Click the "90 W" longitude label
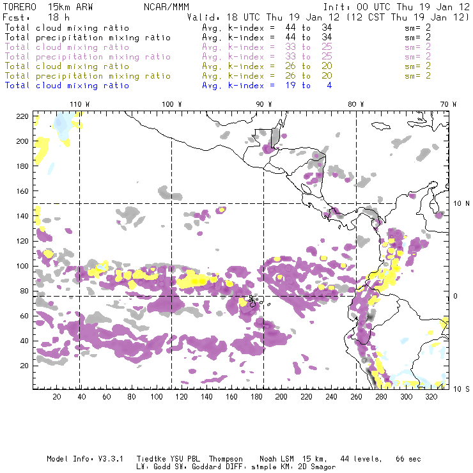 click(x=264, y=104)
